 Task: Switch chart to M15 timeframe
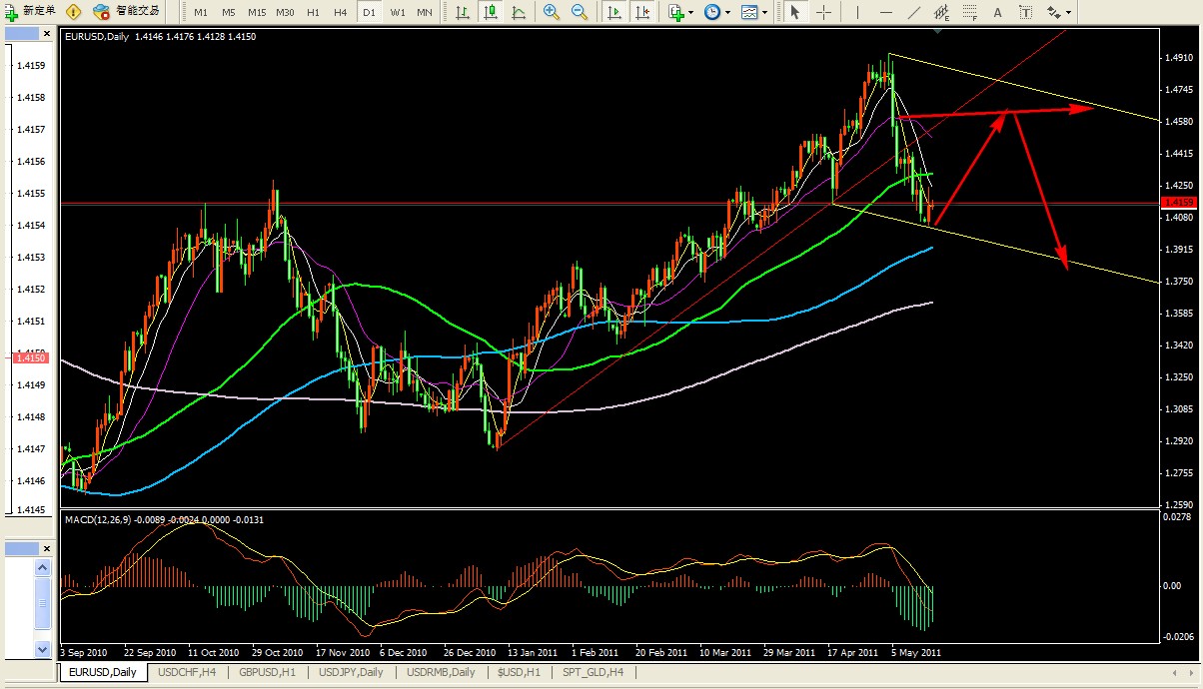pos(257,12)
